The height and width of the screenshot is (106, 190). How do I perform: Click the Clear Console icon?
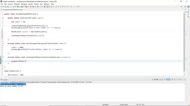pos(160,79)
